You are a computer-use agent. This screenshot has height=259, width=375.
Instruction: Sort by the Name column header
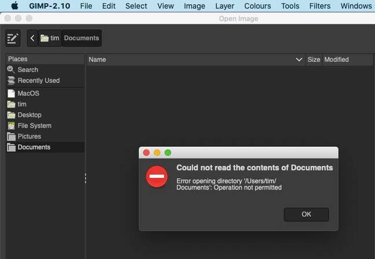[196, 60]
